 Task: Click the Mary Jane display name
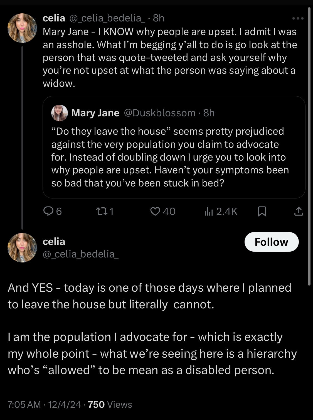[x=95, y=113]
